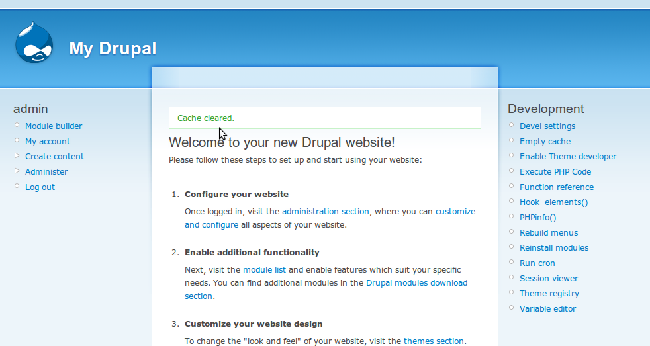This screenshot has height=346, width=650.
Task: Click the Customize your website design step title
Action: 254,324
